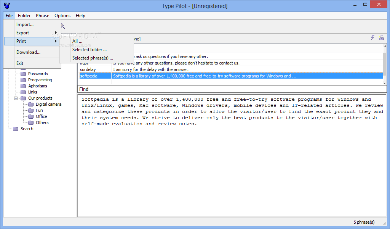Click the Fun folder icon
The image size is (390, 229).
click(31, 110)
